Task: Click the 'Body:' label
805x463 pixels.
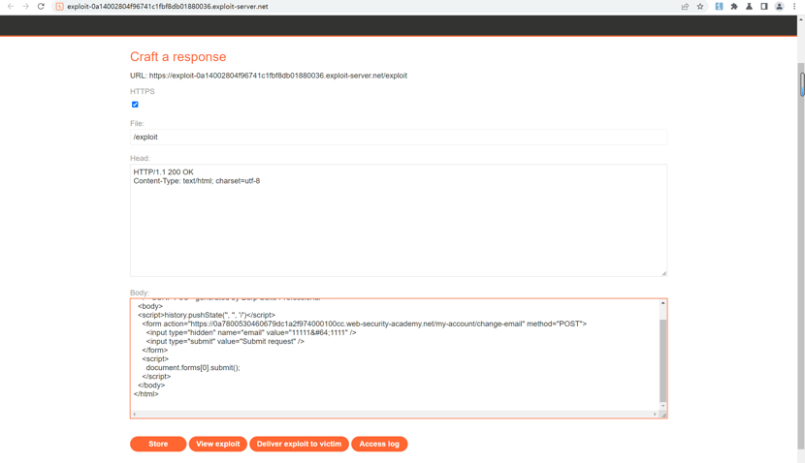Action: tap(139, 293)
